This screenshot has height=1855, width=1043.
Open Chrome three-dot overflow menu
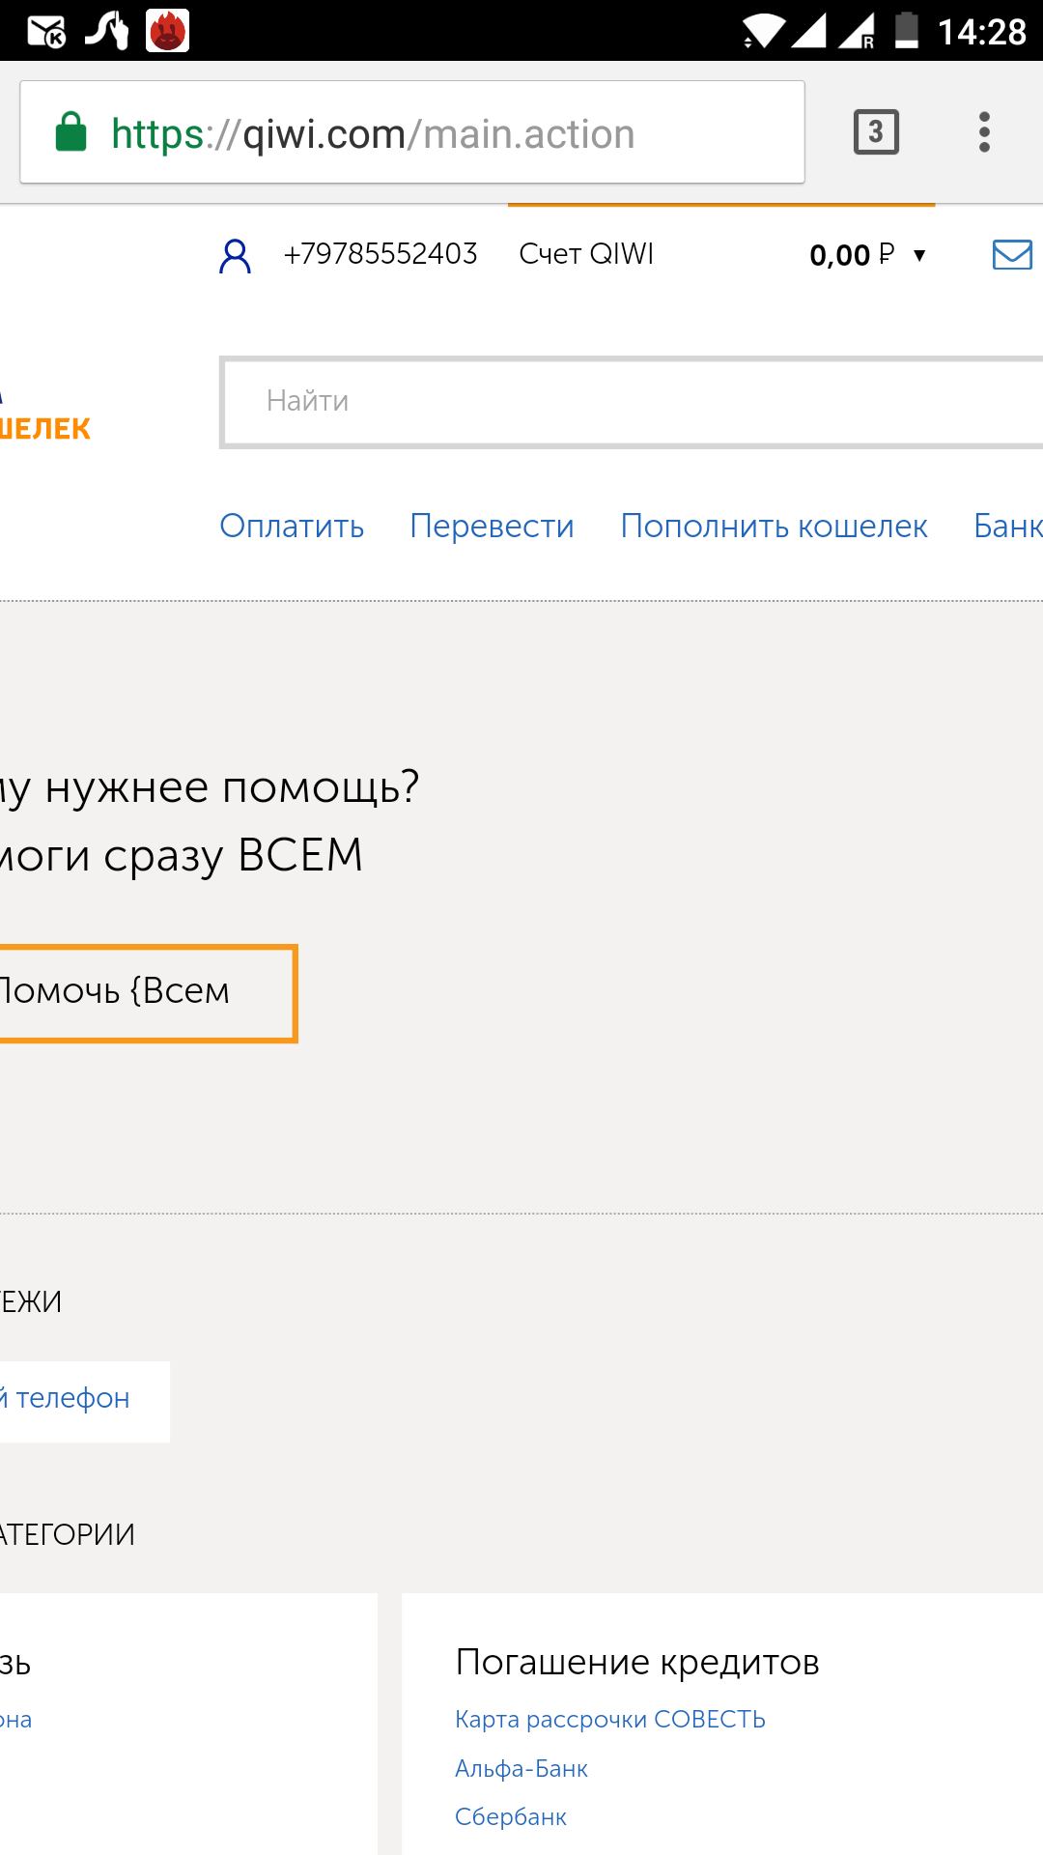coord(984,132)
